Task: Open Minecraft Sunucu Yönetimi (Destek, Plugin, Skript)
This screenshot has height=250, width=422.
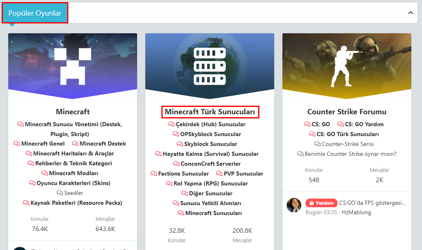Action: [73, 129]
